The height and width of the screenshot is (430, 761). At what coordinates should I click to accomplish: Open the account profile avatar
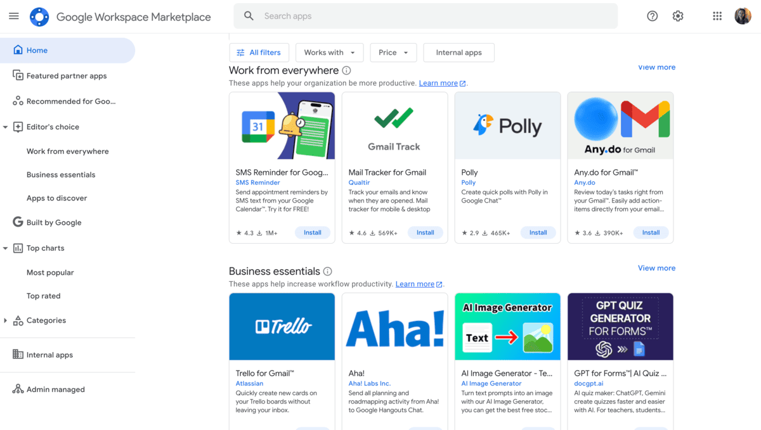pos(743,16)
